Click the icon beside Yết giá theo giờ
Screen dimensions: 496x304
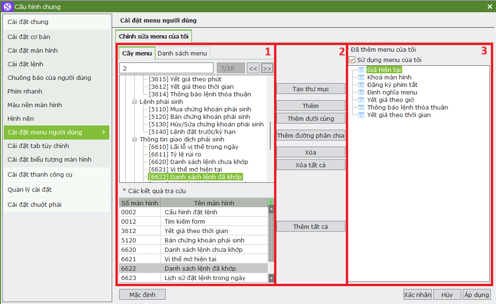click(361, 100)
